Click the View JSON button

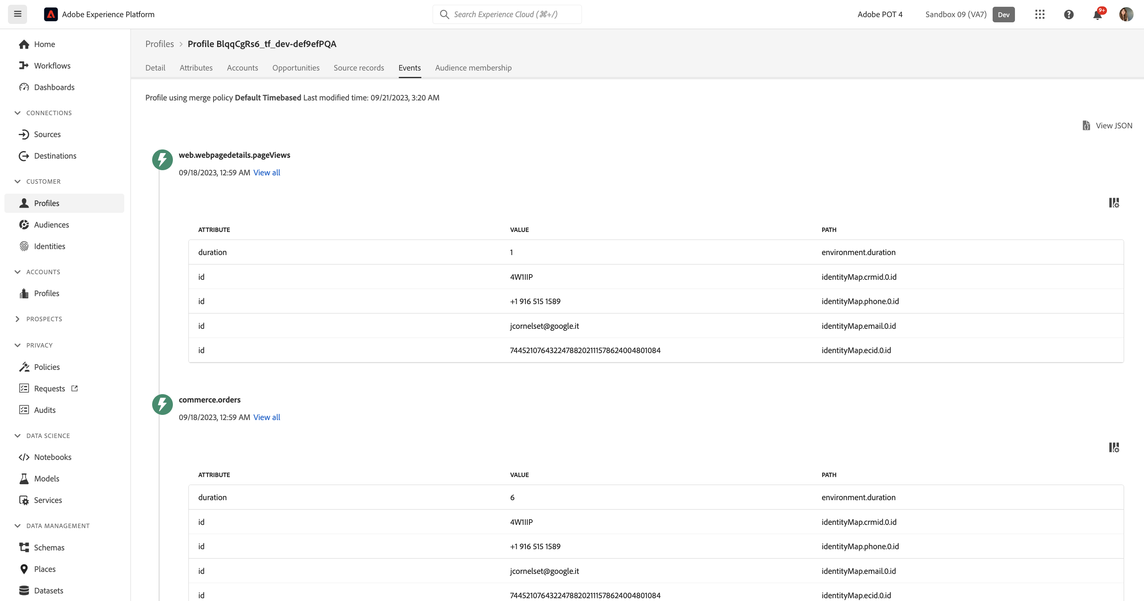coord(1107,126)
